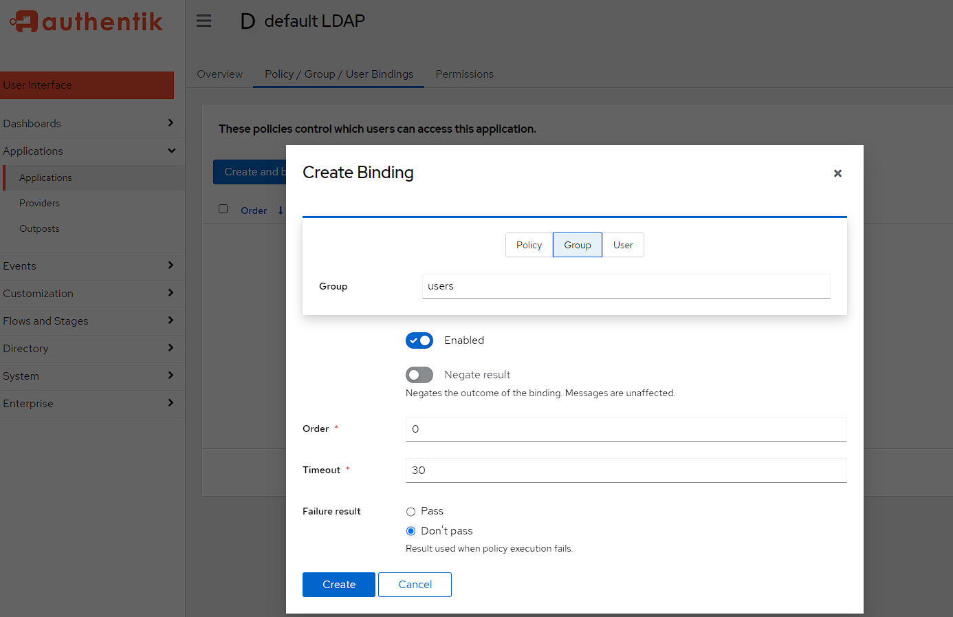Expand the Directory sidebar menu
This screenshot has width=953, height=617.
88,349
